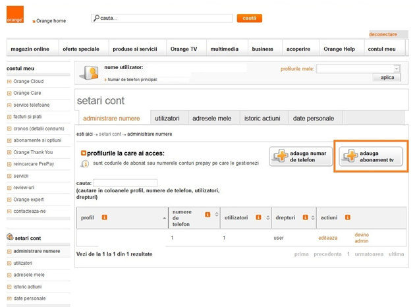This screenshot has width=415, height=307.
Task: Click the orange cauta search button
Action: click(249, 18)
